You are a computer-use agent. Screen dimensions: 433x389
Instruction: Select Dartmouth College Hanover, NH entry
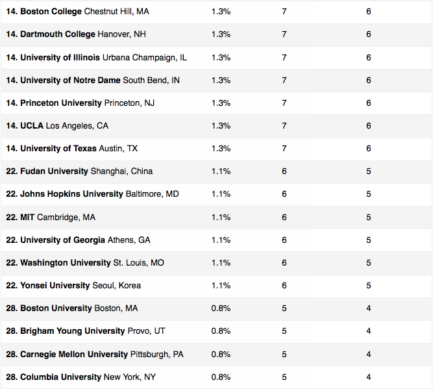[76, 34]
